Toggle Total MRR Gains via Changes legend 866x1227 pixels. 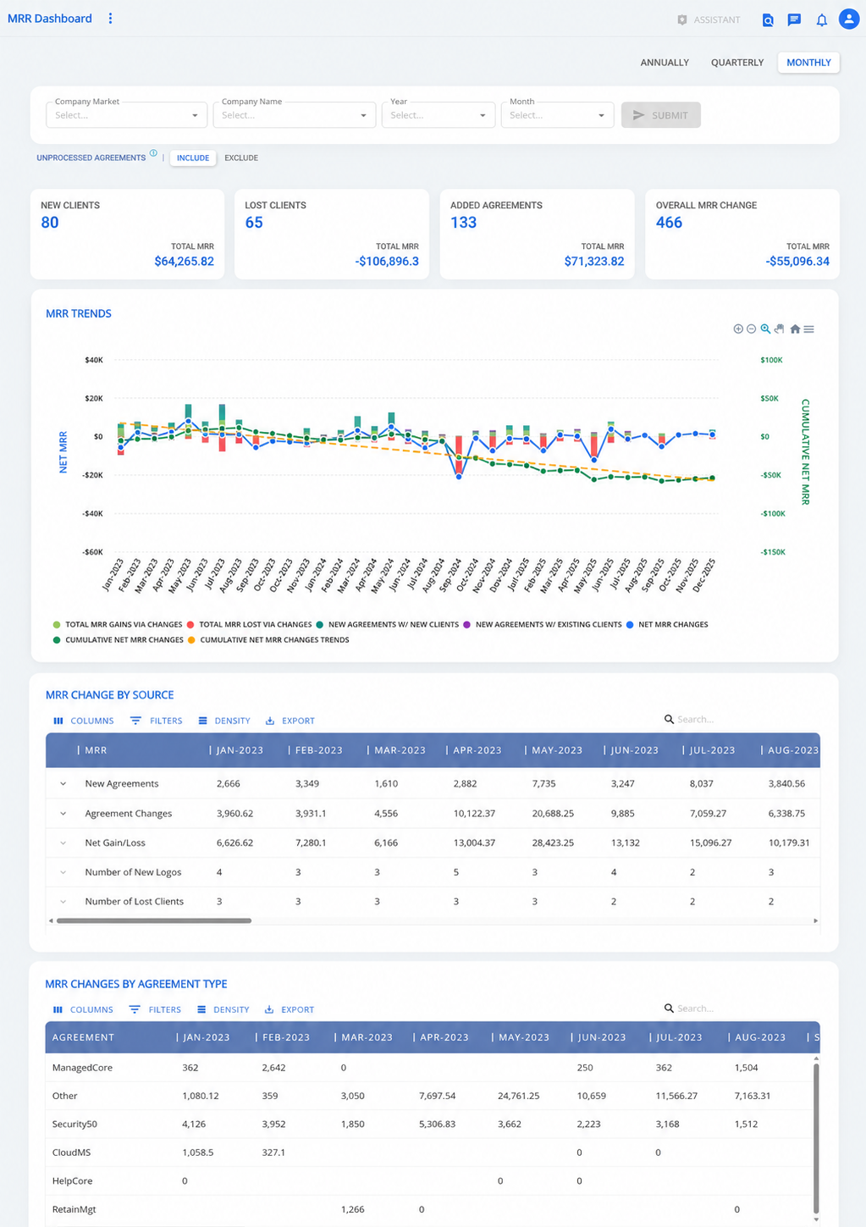[x=118, y=625]
